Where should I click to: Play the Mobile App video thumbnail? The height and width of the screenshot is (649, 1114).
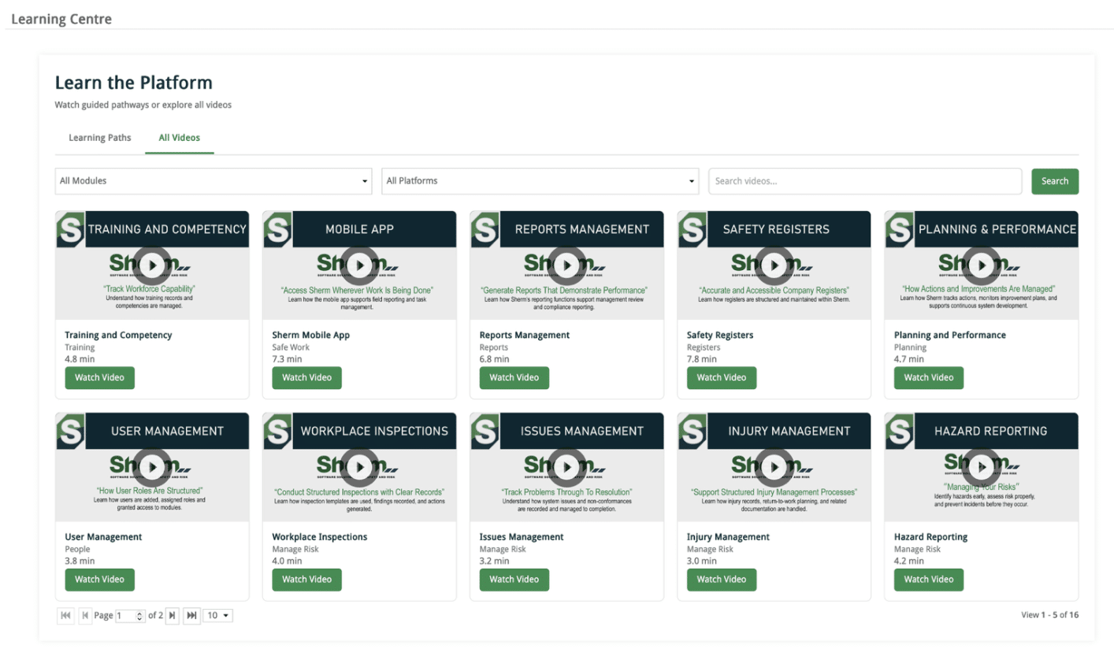[x=359, y=265]
